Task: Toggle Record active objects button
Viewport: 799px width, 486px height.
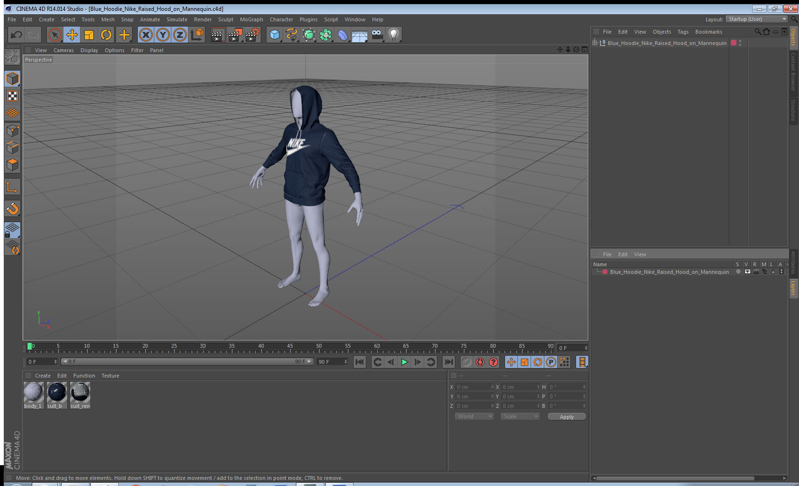Action: click(x=467, y=362)
